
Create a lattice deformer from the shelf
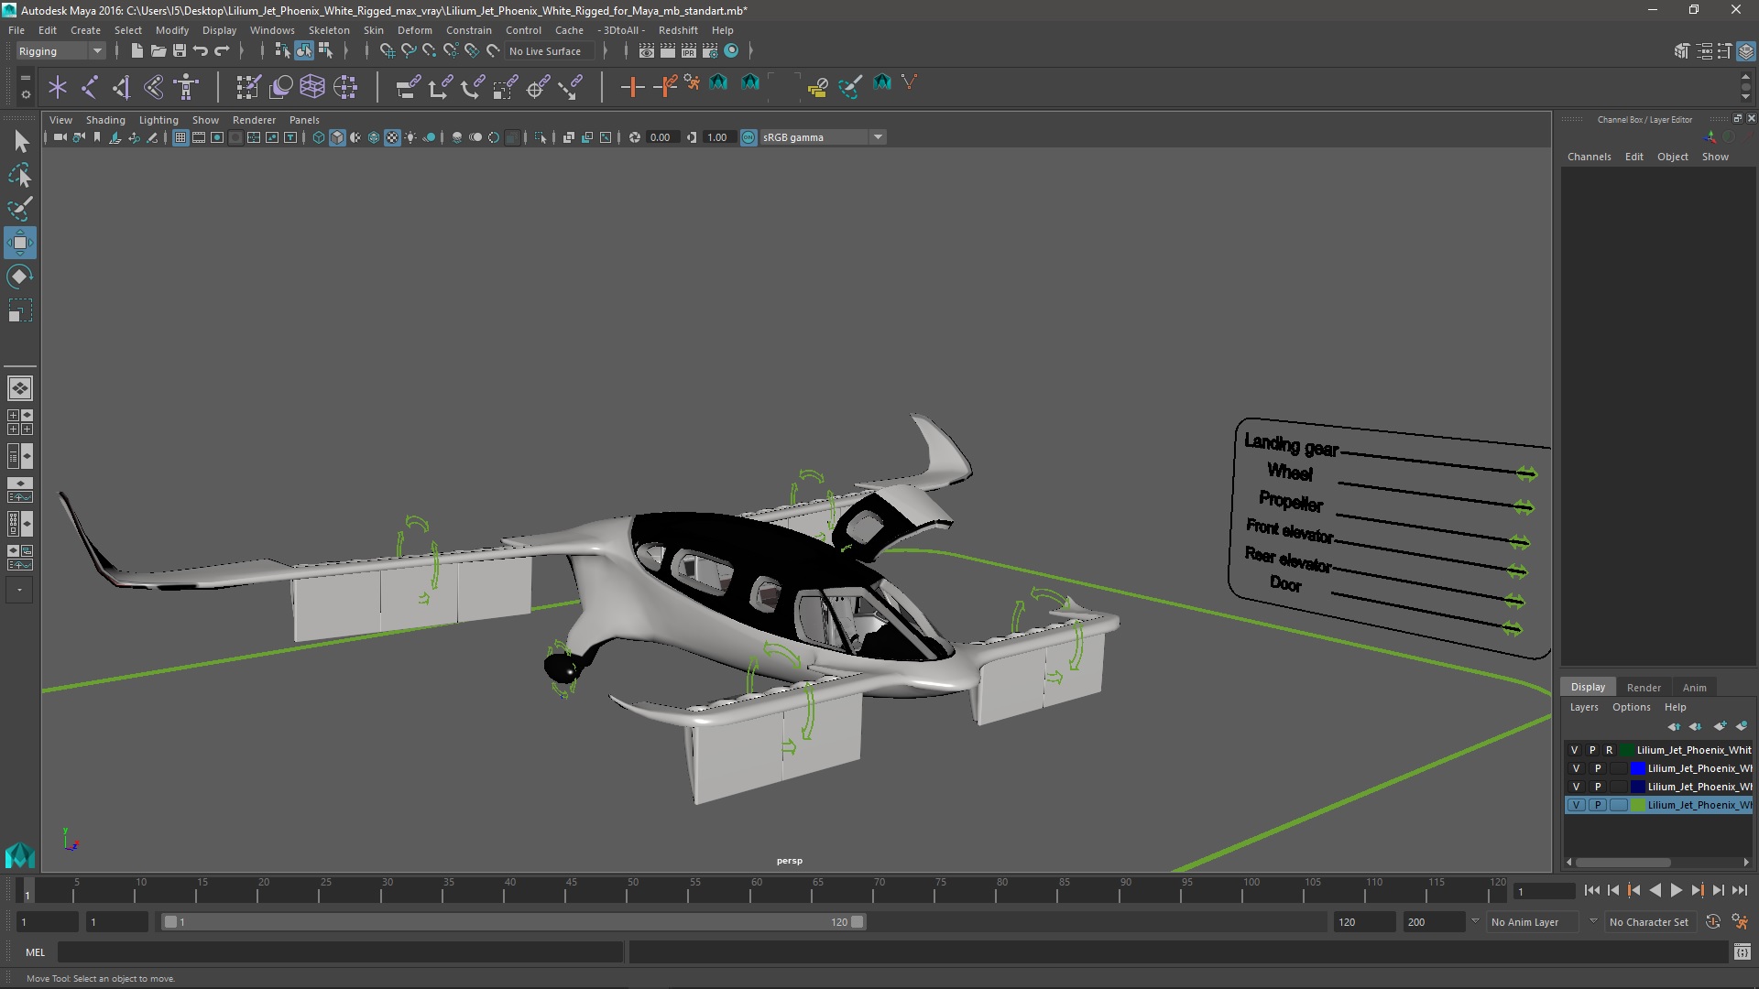click(x=312, y=87)
